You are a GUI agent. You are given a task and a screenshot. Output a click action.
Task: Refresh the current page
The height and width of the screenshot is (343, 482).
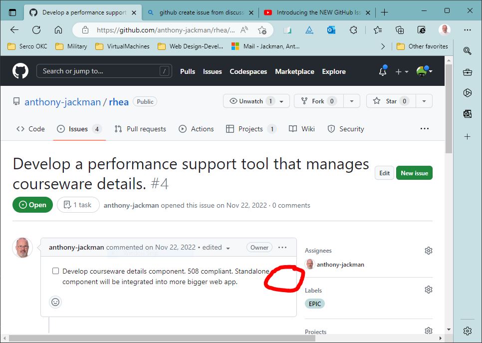(36, 30)
